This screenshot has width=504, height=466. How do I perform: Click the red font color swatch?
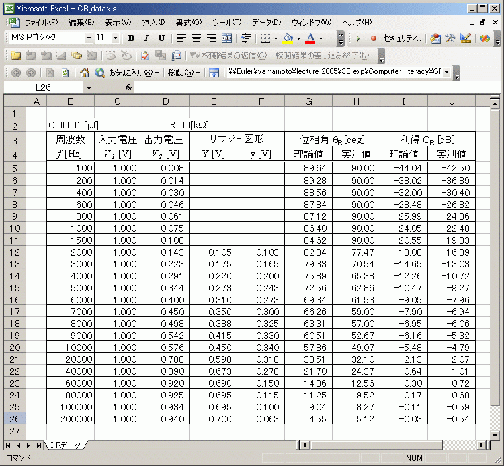311,38
